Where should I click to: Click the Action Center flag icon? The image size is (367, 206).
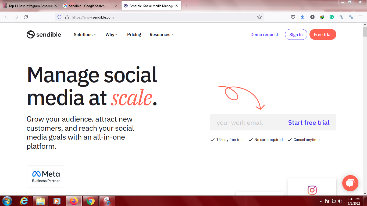327,201
